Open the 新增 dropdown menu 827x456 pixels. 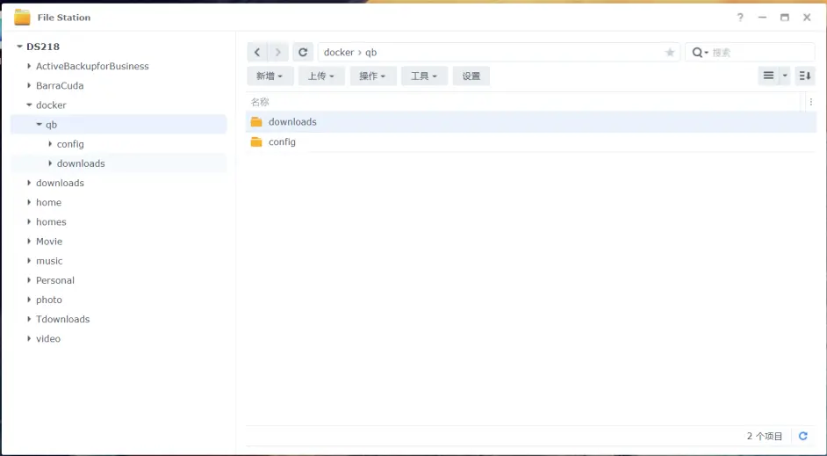coord(270,76)
